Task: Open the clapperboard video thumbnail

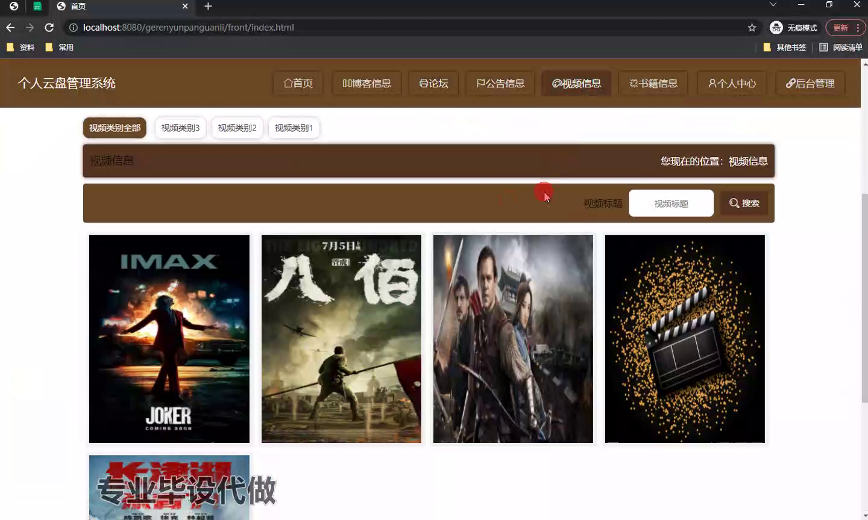Action: pyautogui.click(x=685, y=339)
